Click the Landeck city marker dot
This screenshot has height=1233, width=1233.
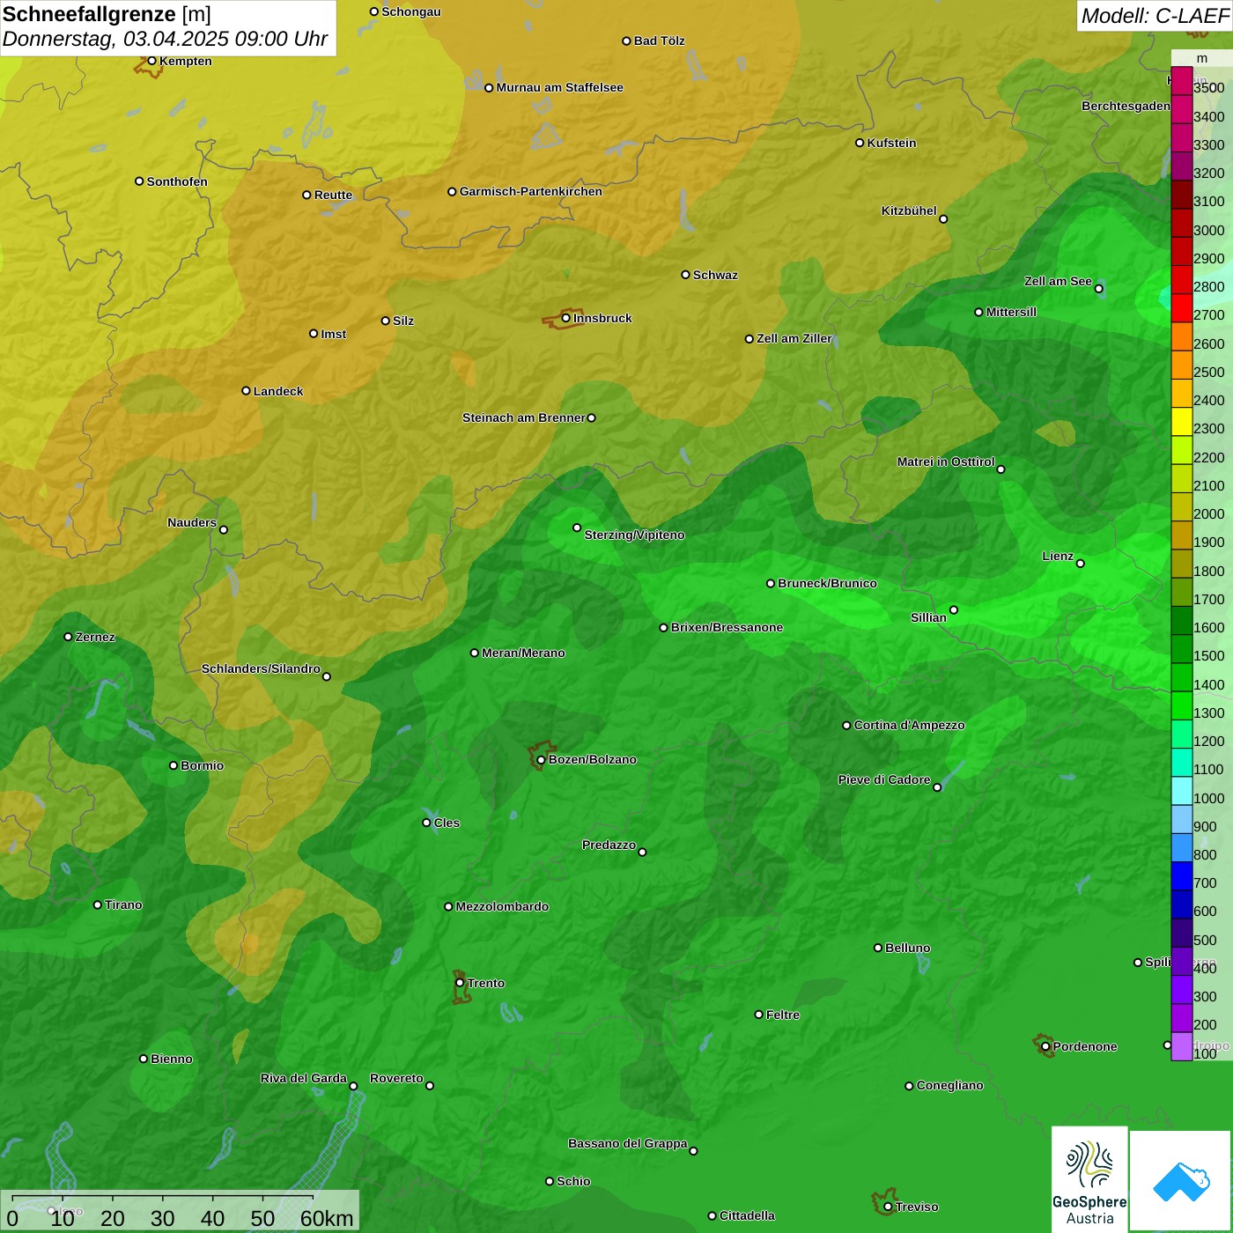click(247, 391)
